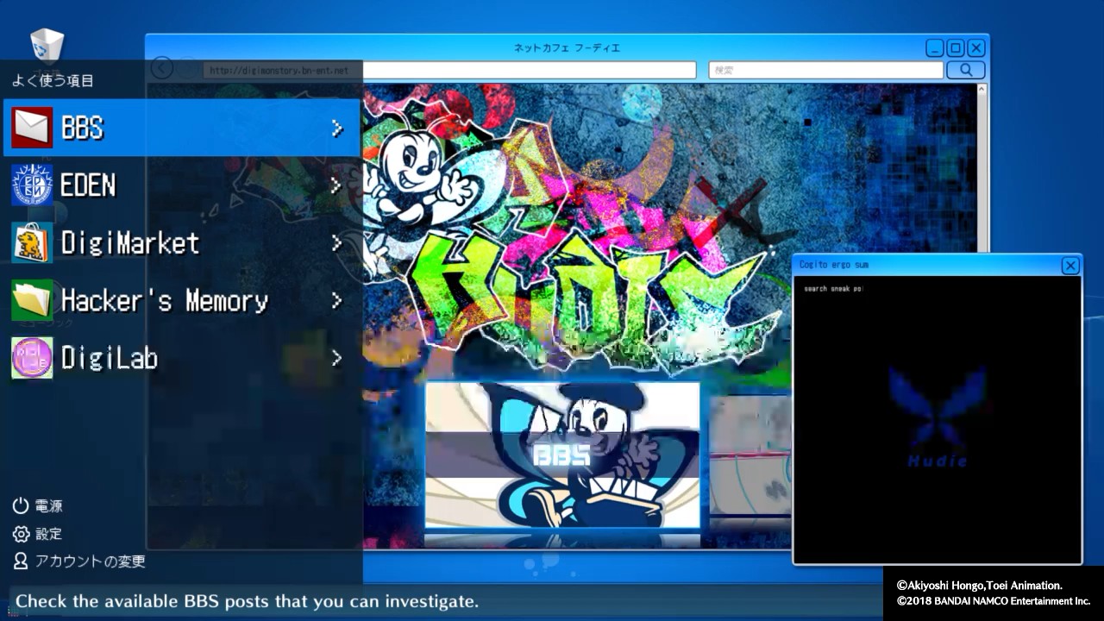This screenshot has height=621, width=1104.
Task: Click the account person icon
Action: [x=21, y=561]
